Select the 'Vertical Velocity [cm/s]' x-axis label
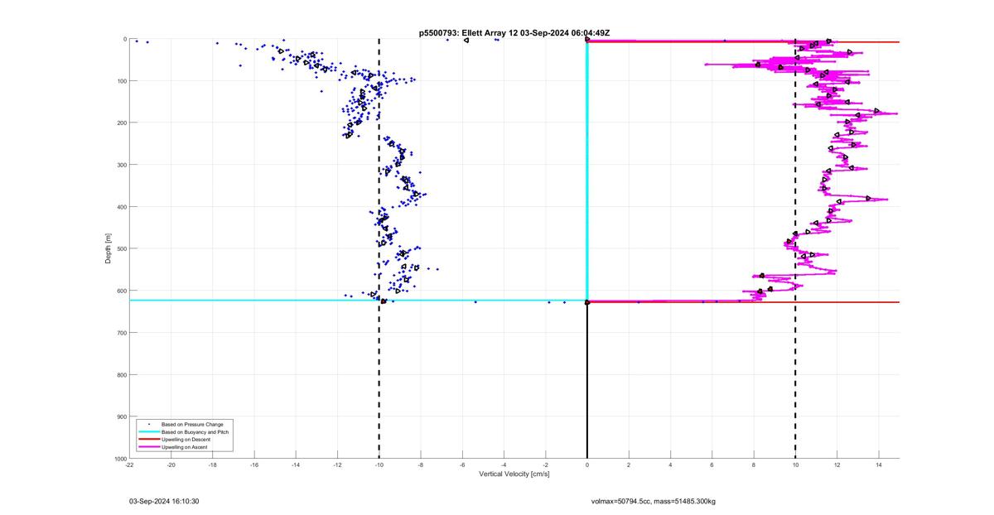This screenshot has height=515, width=994. pos(514,474)
